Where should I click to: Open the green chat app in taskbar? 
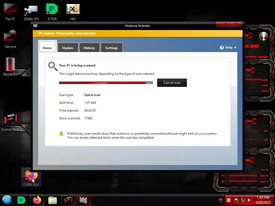pyautogui.click(x=21, y=200)
